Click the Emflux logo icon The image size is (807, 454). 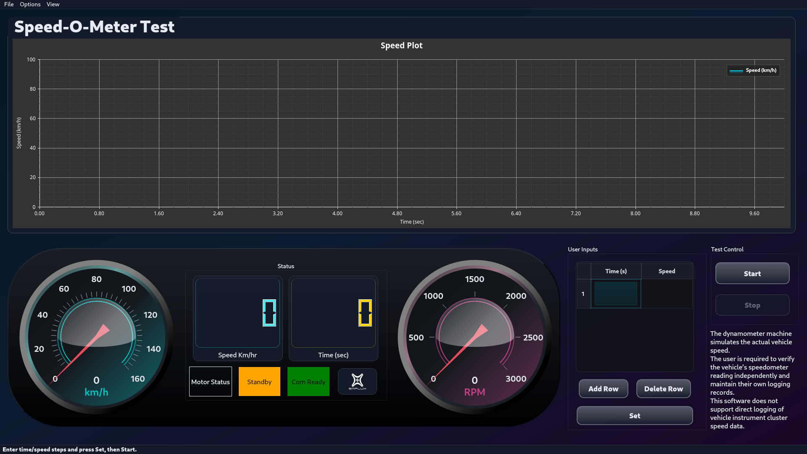(357, 382)
